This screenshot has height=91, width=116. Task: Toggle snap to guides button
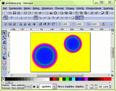tap(82, 18)
